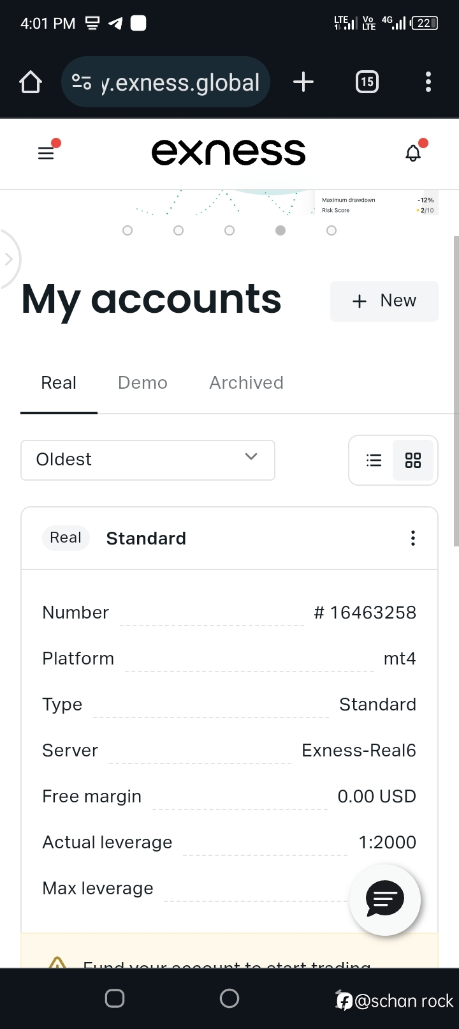The image size is (459, 1029).
Task: Switch to list view layout
Action: tap(374, 460)
